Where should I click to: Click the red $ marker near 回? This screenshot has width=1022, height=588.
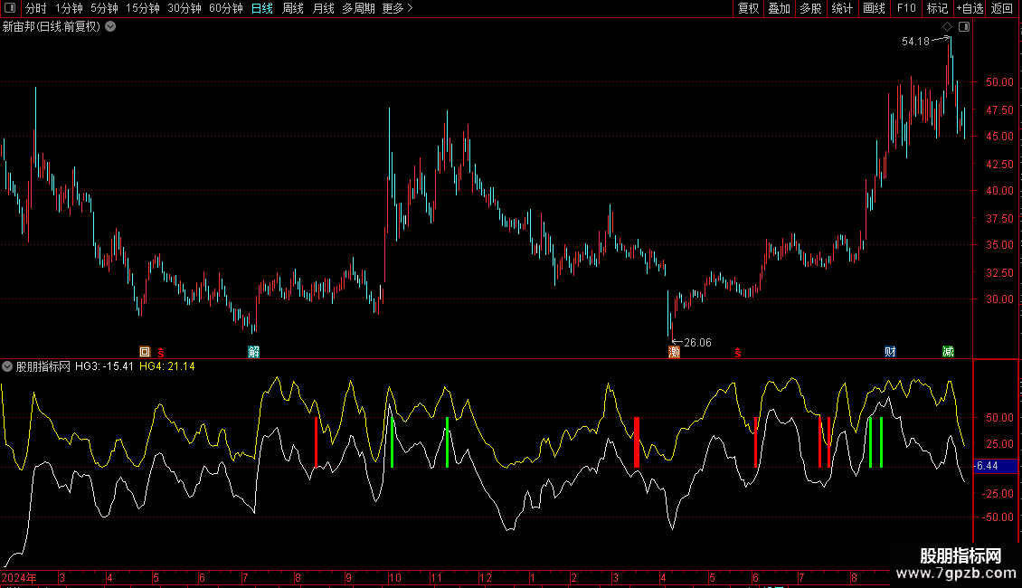pos(160,352)
